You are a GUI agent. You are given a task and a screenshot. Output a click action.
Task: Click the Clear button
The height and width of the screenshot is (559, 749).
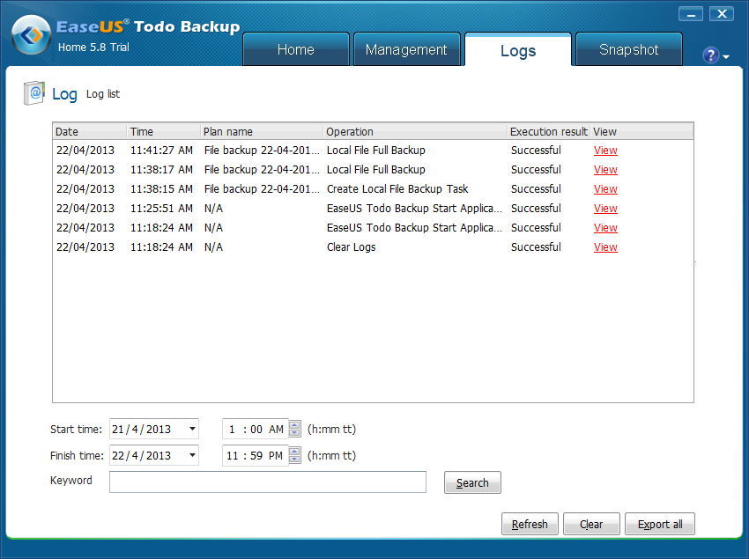[x=591, y=524]
